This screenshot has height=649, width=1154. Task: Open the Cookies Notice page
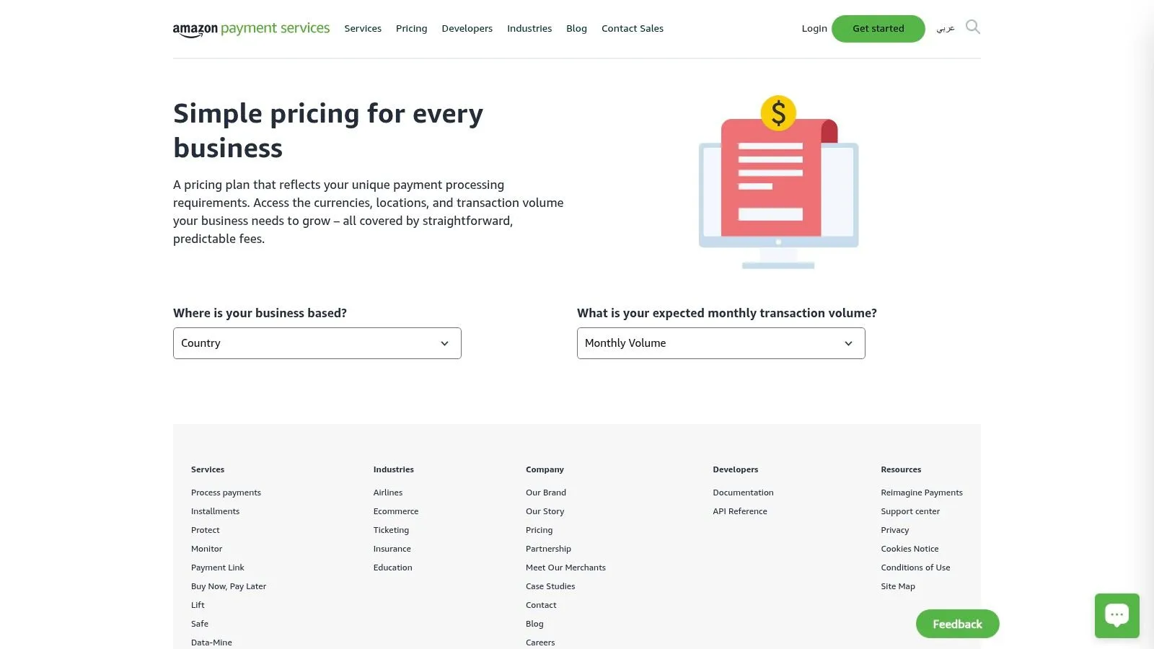pos(909,548)
